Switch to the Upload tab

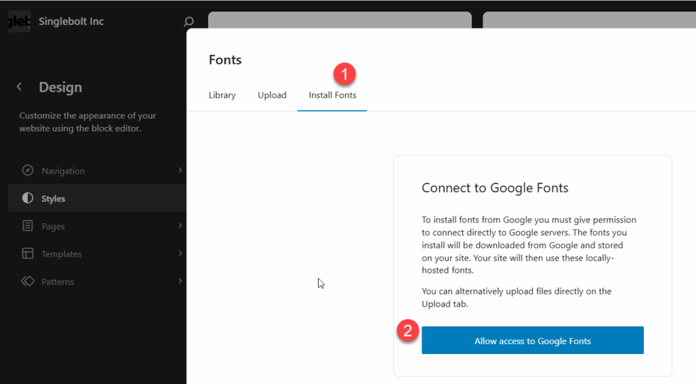coord(272,95)
